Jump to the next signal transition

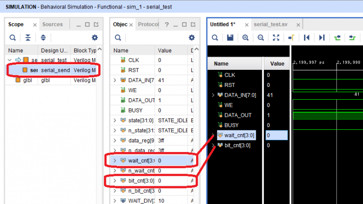[x=352, y=38]
